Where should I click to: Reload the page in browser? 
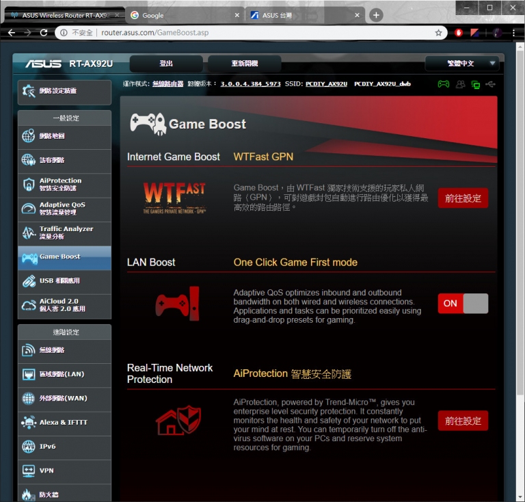coord(44,33)
